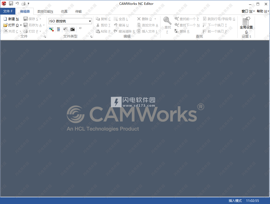Open the quick access toolbar customize arrow

tap(28, 3)
